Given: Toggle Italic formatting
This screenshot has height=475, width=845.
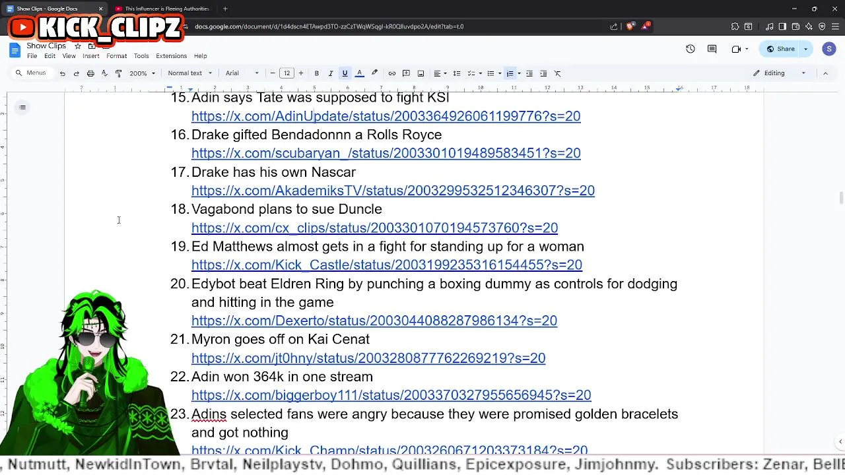Looking at the screenshot, I should click(x=331, y=73).
